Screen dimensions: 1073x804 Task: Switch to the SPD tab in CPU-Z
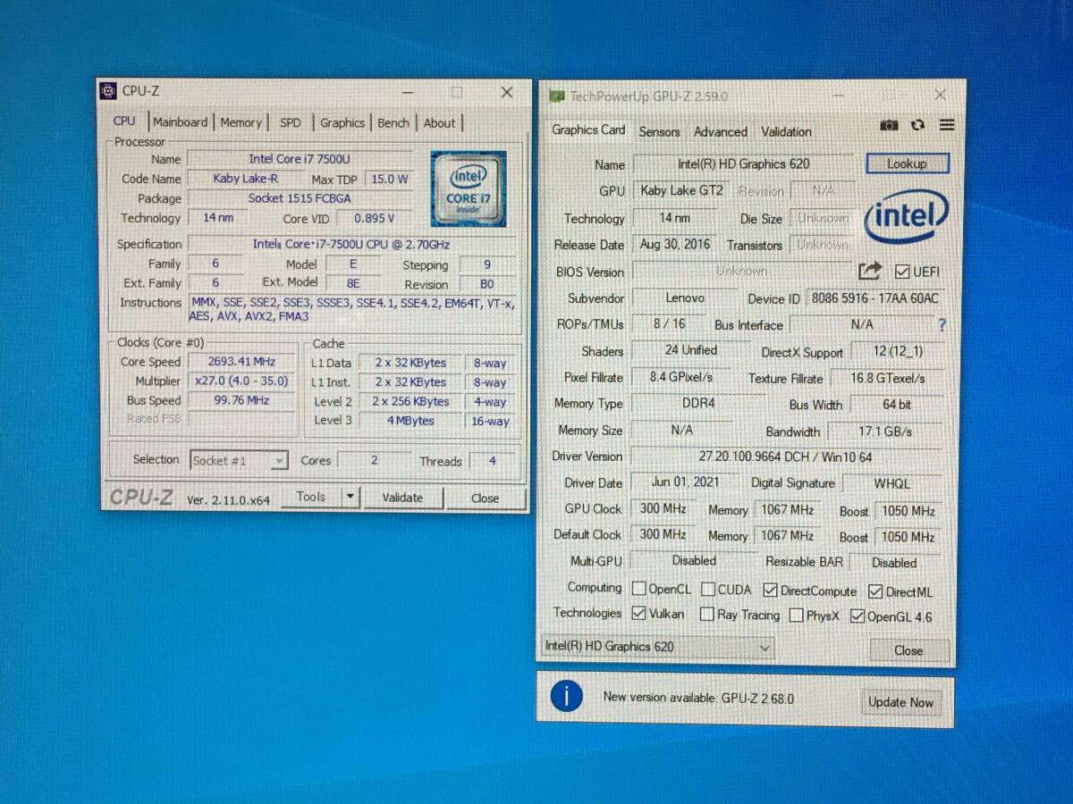pyautogui.click(x=291, y=123)
